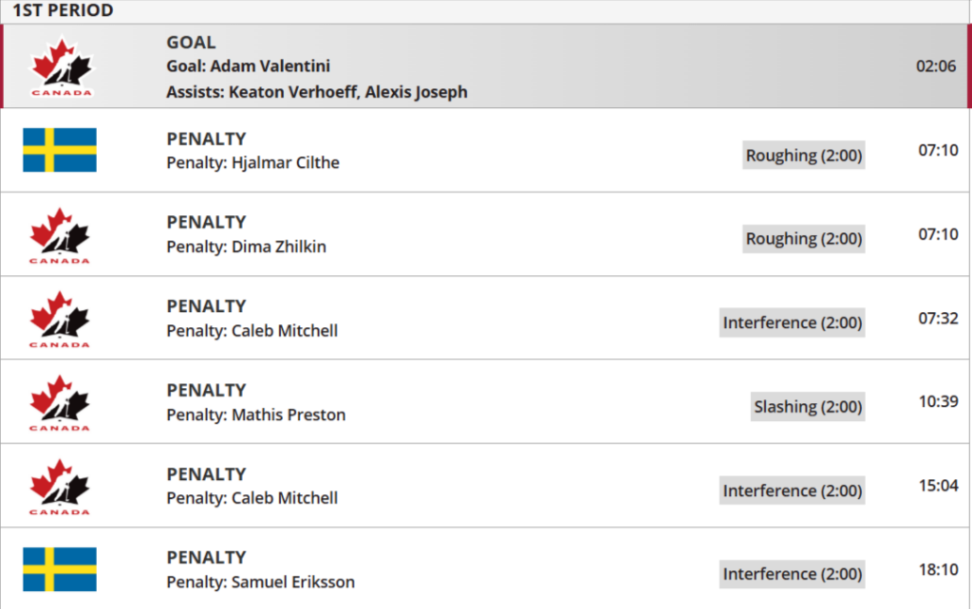Screen dimensions: 972x609
Task: Click Canada logo in Dima Zhilkin penalty row
Action: pyautogui.click(x=60, y=234)
